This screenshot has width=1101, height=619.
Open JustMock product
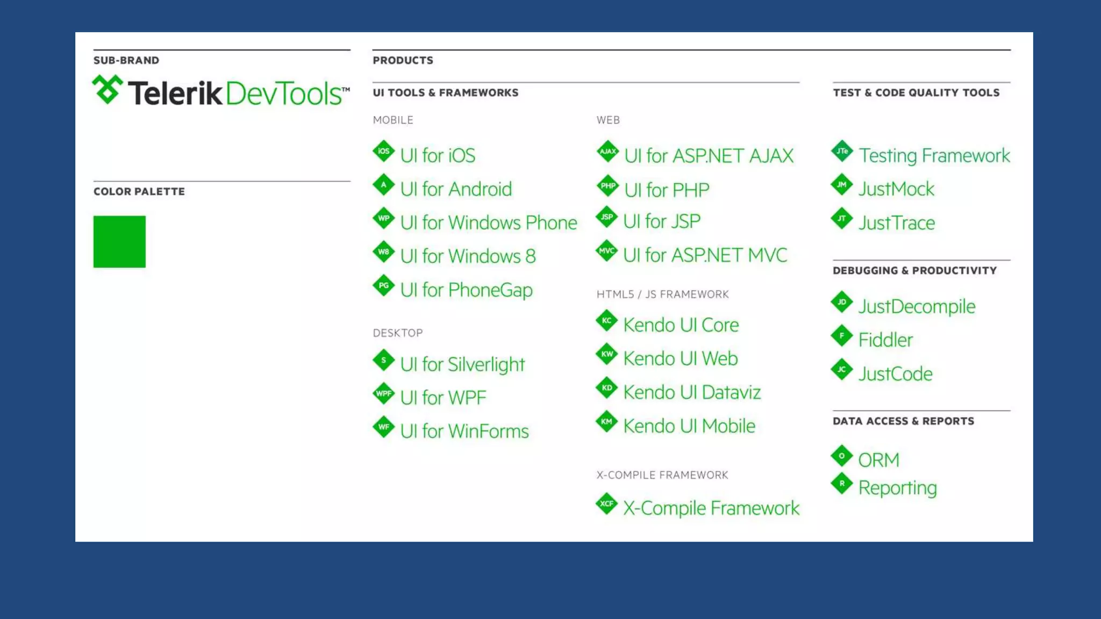coord(896,189)
